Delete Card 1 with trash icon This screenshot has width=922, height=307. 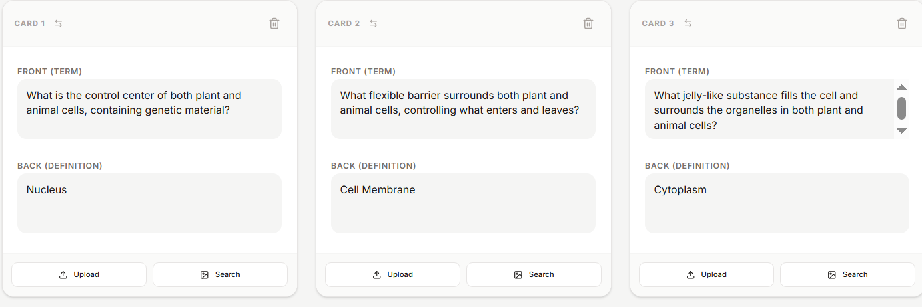tap(274, 23)
